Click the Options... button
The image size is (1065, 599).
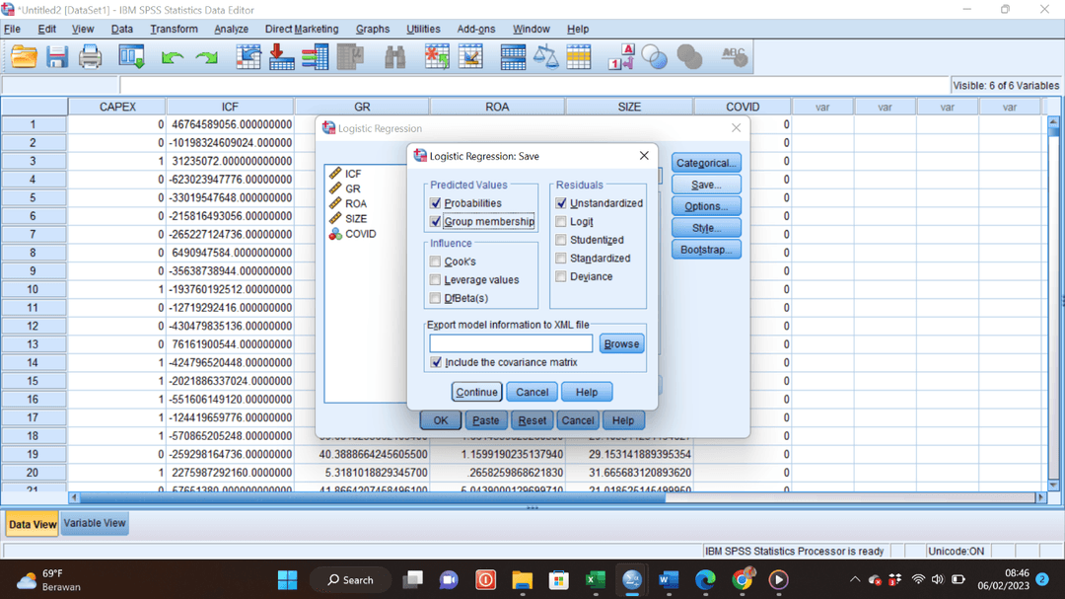click(x=706, y=206)
